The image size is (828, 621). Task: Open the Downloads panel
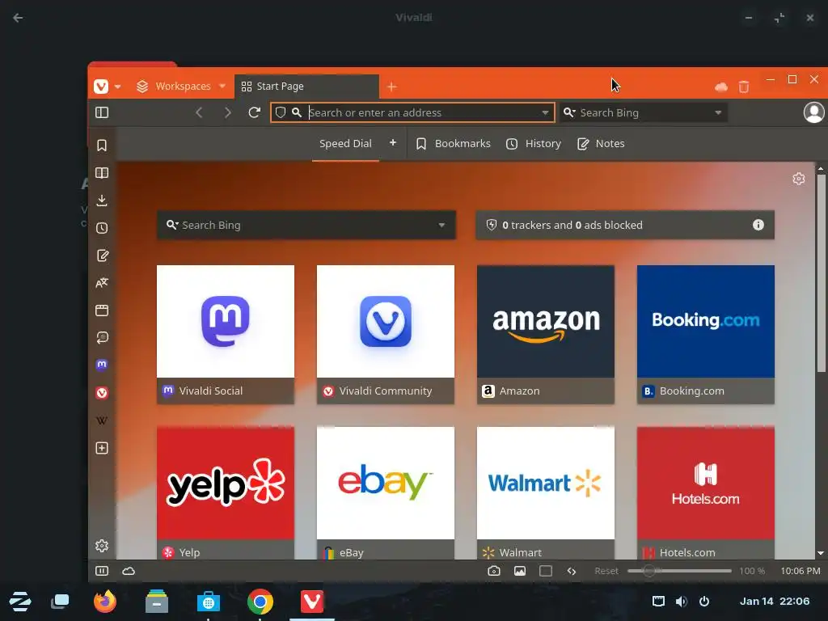click(x=102, y=201)
